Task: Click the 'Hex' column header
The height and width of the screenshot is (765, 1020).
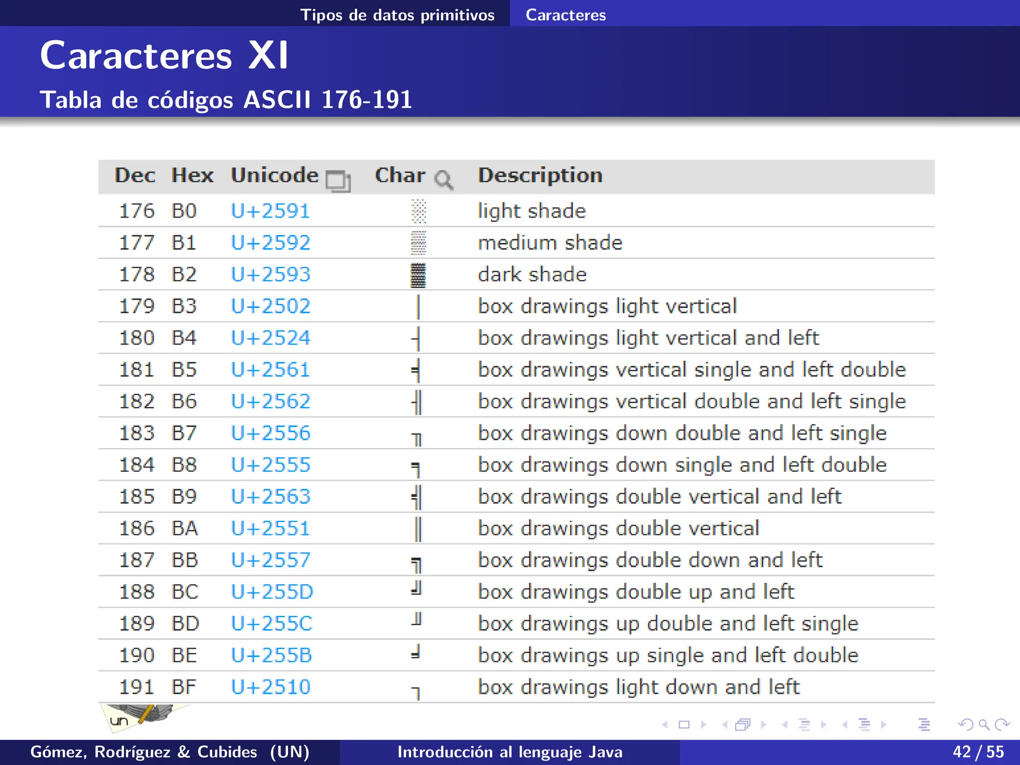Action: [x=192, y=175]
